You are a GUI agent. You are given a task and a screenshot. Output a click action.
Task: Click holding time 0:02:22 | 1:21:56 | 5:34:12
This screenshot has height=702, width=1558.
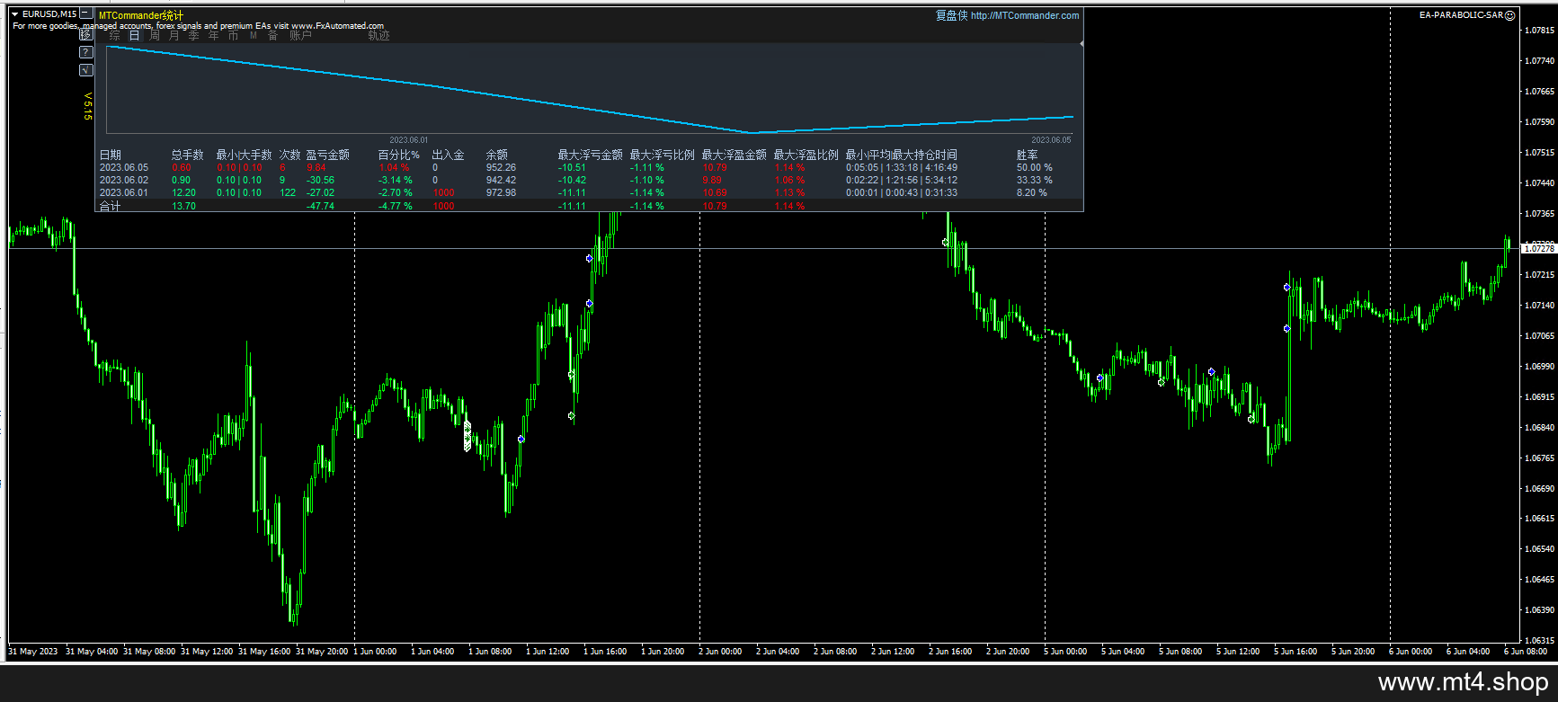901,180
